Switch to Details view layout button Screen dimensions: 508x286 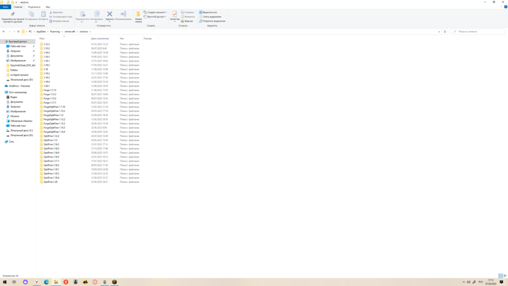(500, 276)
